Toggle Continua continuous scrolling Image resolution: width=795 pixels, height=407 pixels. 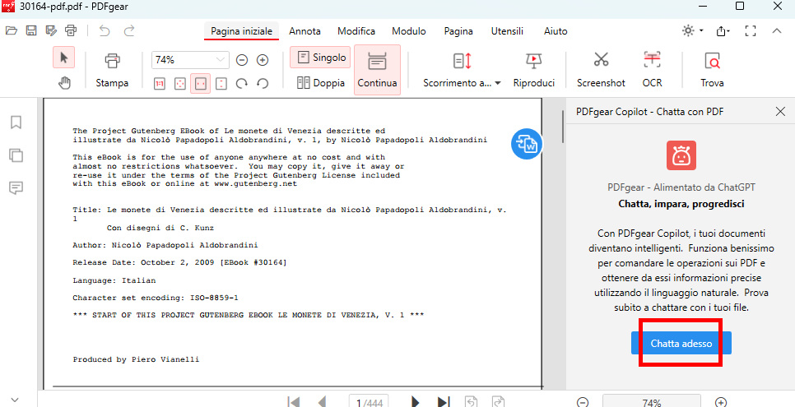point(377,70)
